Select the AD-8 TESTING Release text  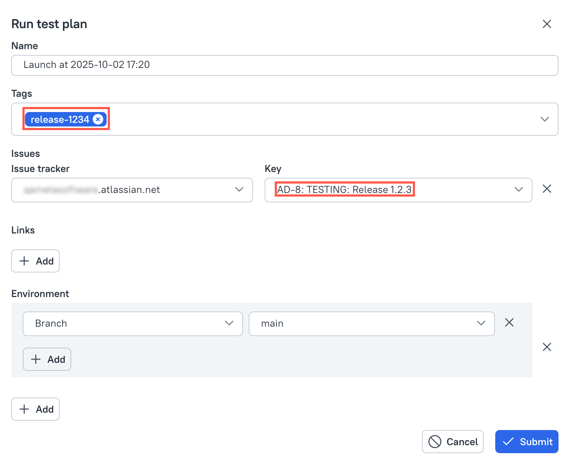[x=344, y=190]
